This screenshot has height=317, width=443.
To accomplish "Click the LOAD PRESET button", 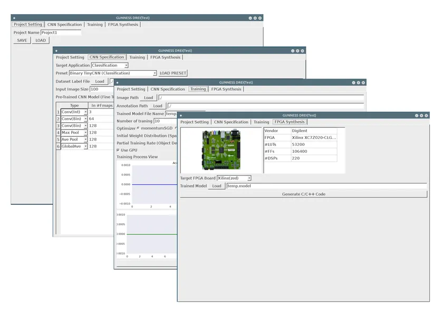I will [x=173, y=73].
